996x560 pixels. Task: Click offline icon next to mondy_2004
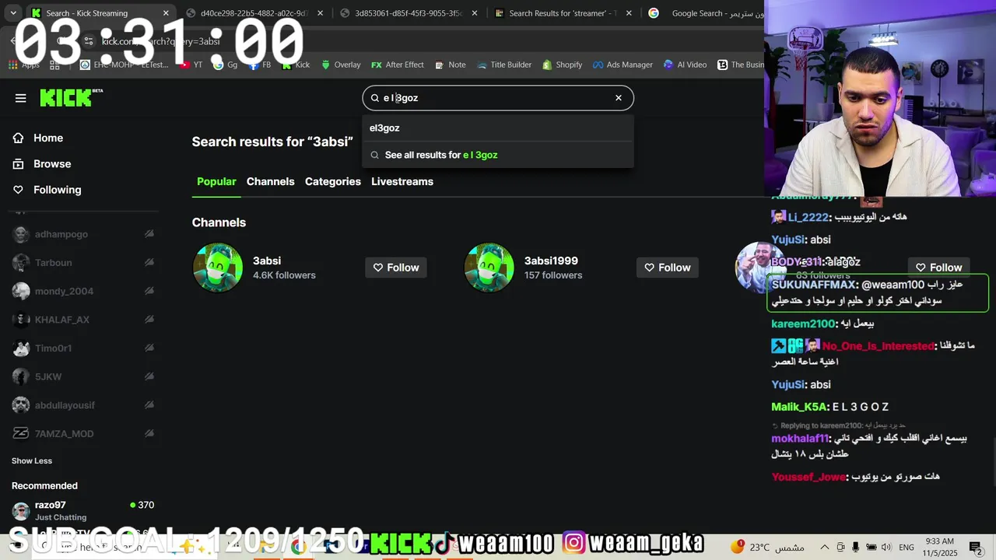(149, 291)
